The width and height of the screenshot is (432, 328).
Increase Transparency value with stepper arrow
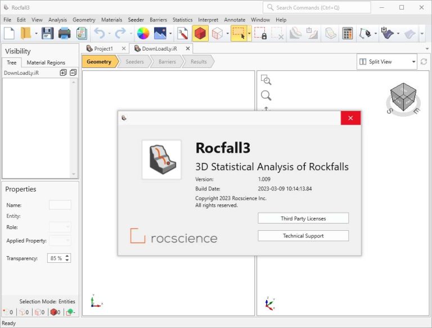click(x=67, y=256)
